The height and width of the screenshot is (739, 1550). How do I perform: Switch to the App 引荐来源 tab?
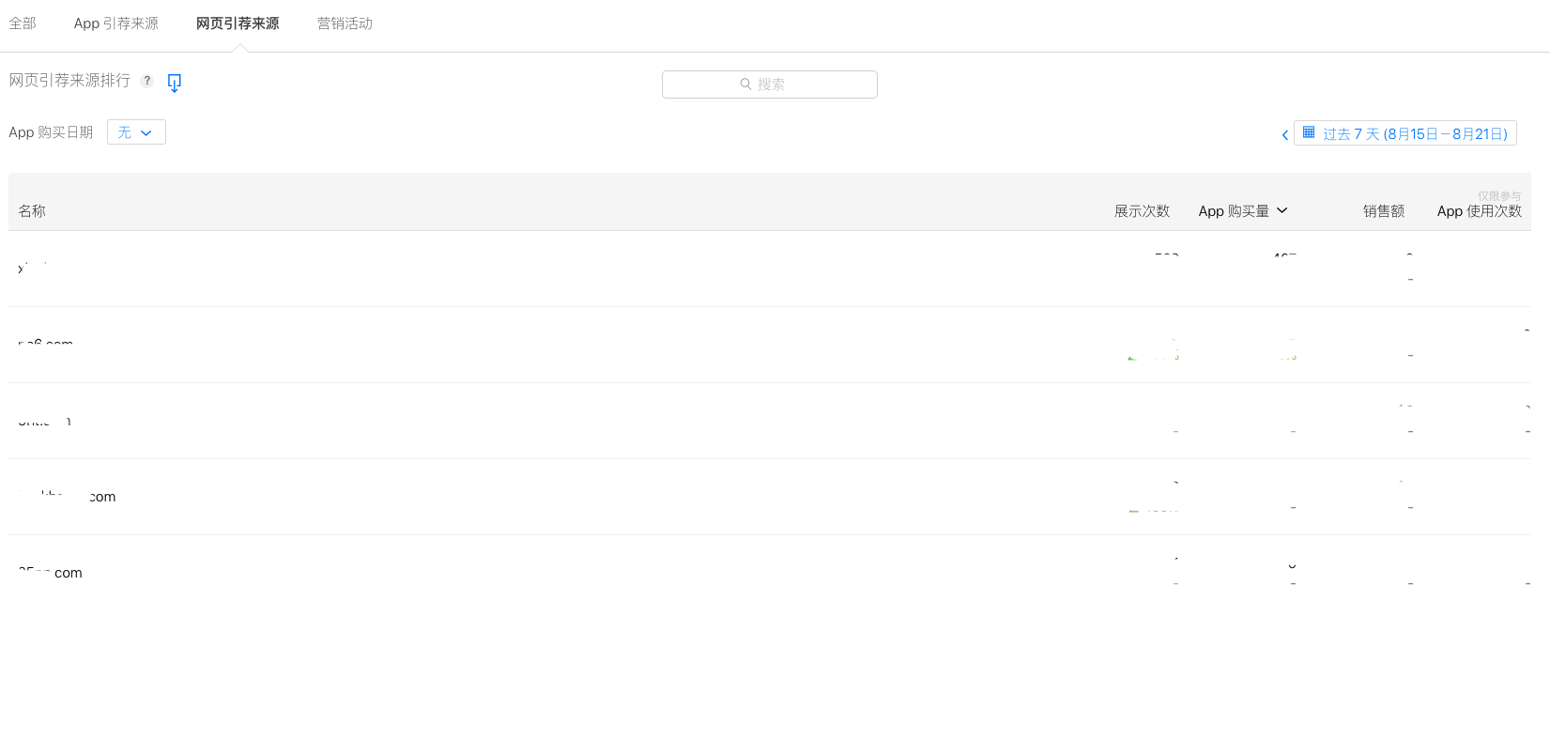(x=116, y=23)
